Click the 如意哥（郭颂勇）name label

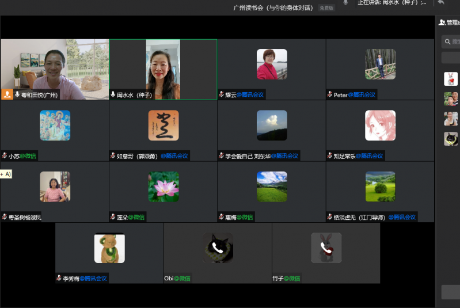coord(137,156)
